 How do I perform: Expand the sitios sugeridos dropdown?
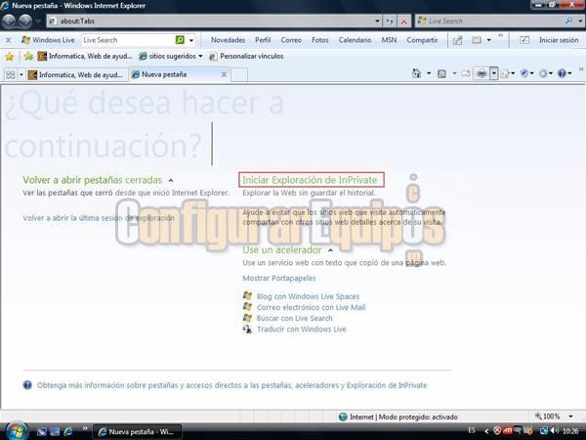coord(200,56)
